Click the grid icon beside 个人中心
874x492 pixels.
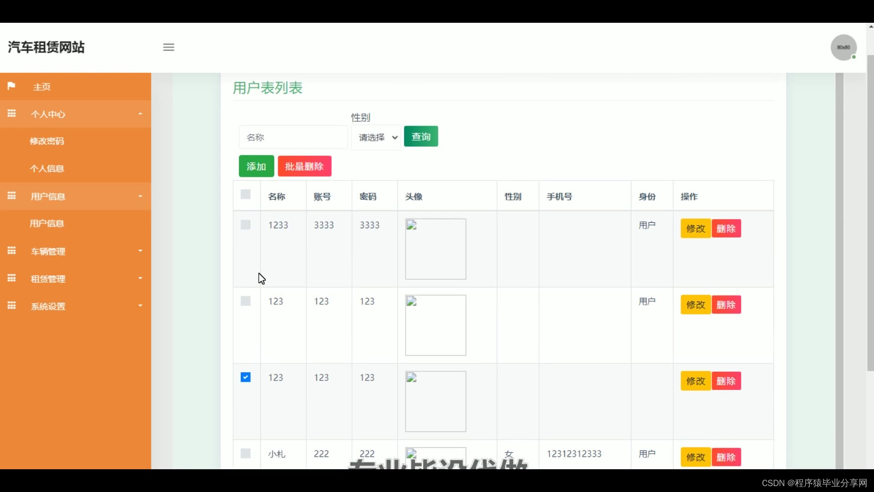11,113
